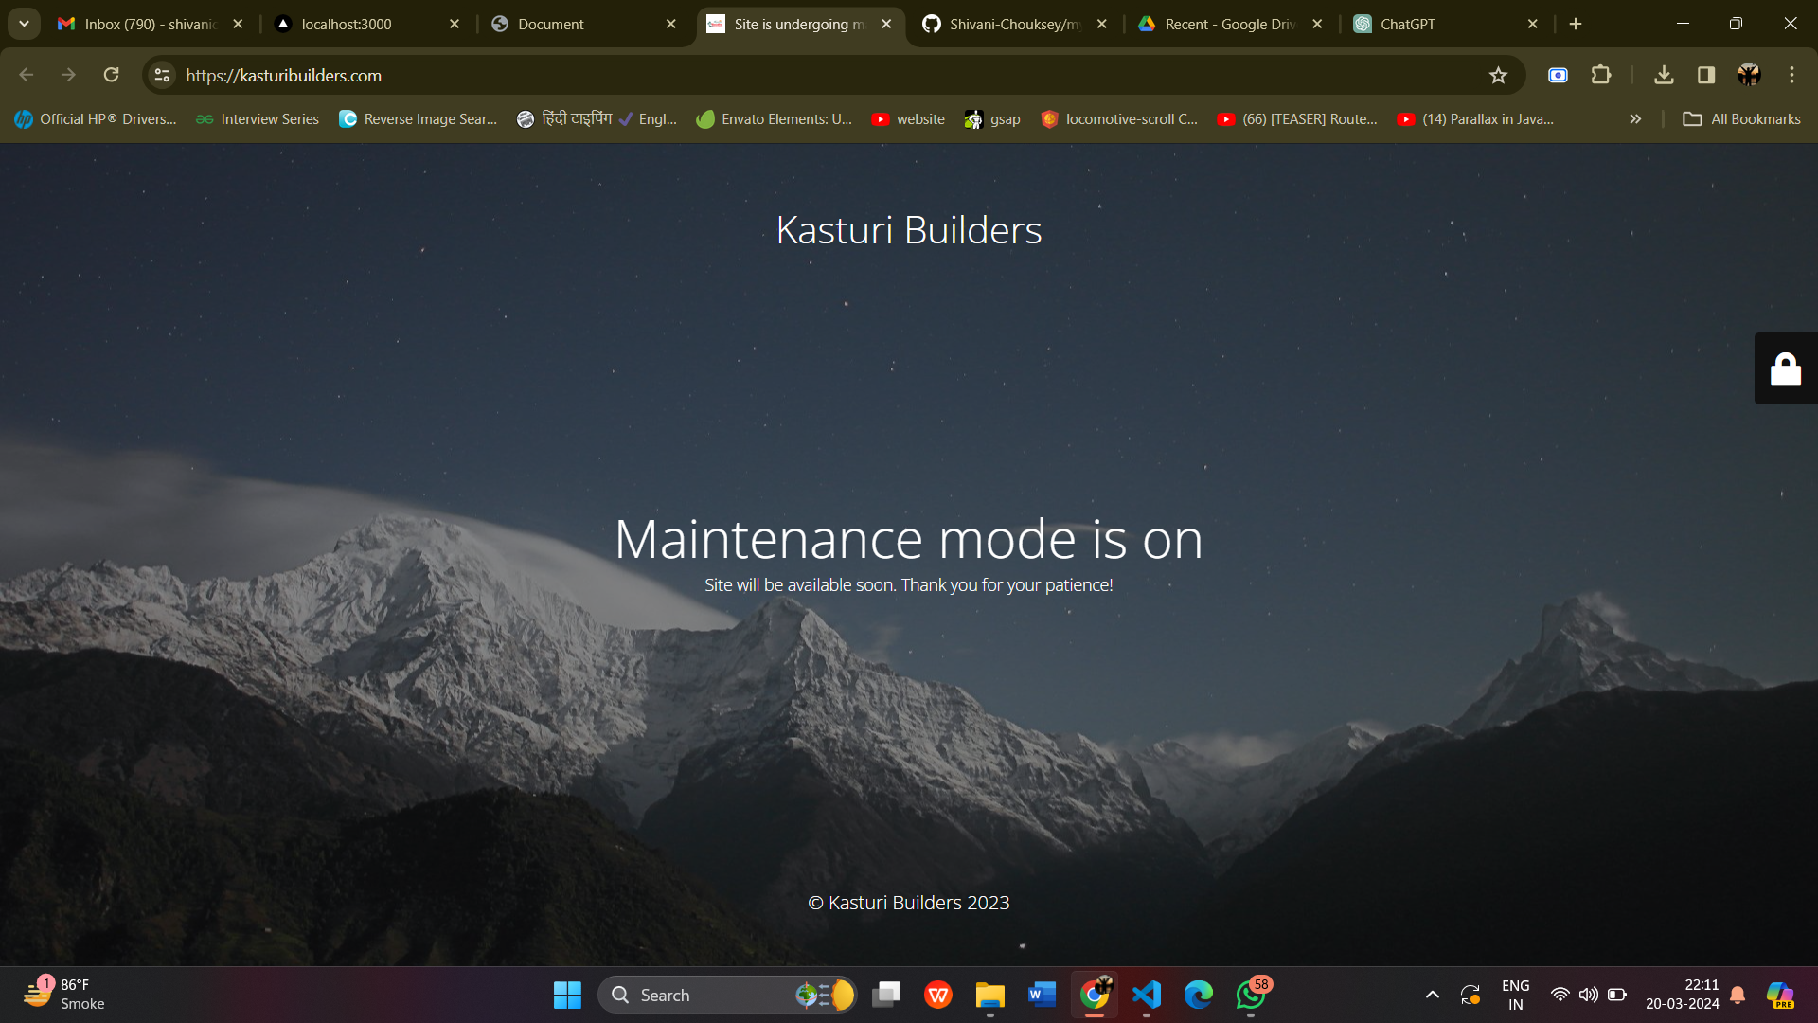View site information icon beside URL
This screenshot has height=1023, width=1818.
click(x=163, y=75)
